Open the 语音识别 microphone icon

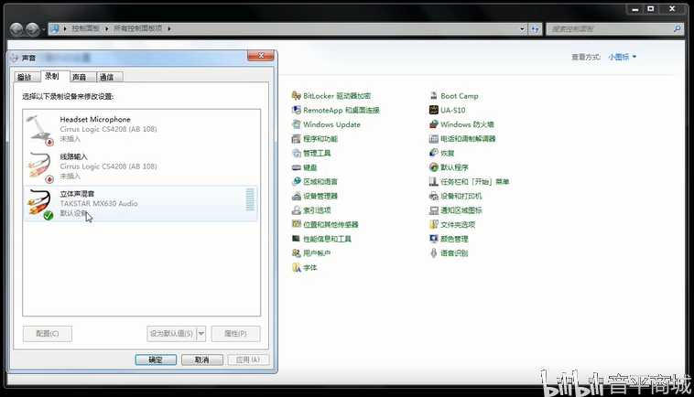coord(433,252)
